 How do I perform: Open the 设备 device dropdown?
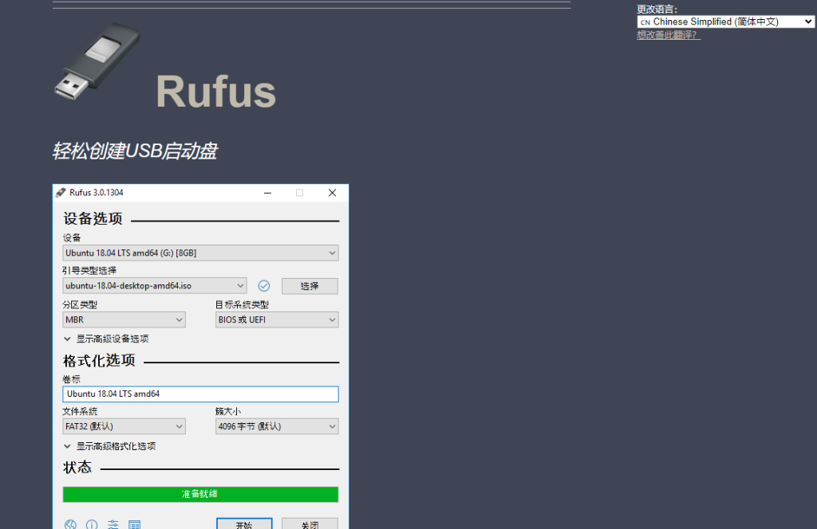click(200, 253)
